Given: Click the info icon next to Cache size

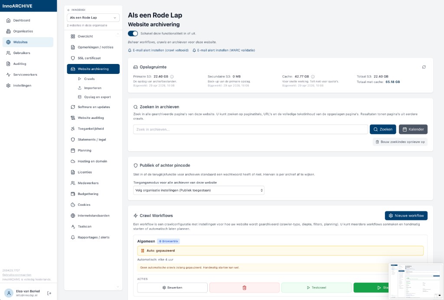Looking at the screenshot, I should pyautogui.click(x=313, y=77).
